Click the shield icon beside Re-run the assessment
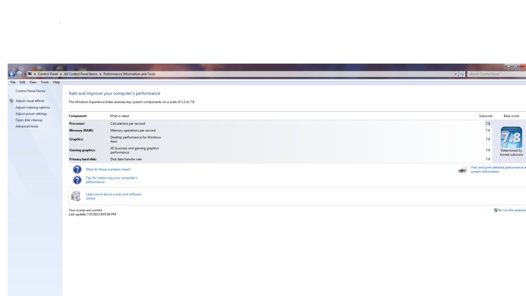The height and width of the screenshot is (296, 526). 496,210
